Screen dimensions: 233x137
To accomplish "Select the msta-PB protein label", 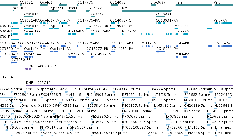I will click(x=182, y=43).
